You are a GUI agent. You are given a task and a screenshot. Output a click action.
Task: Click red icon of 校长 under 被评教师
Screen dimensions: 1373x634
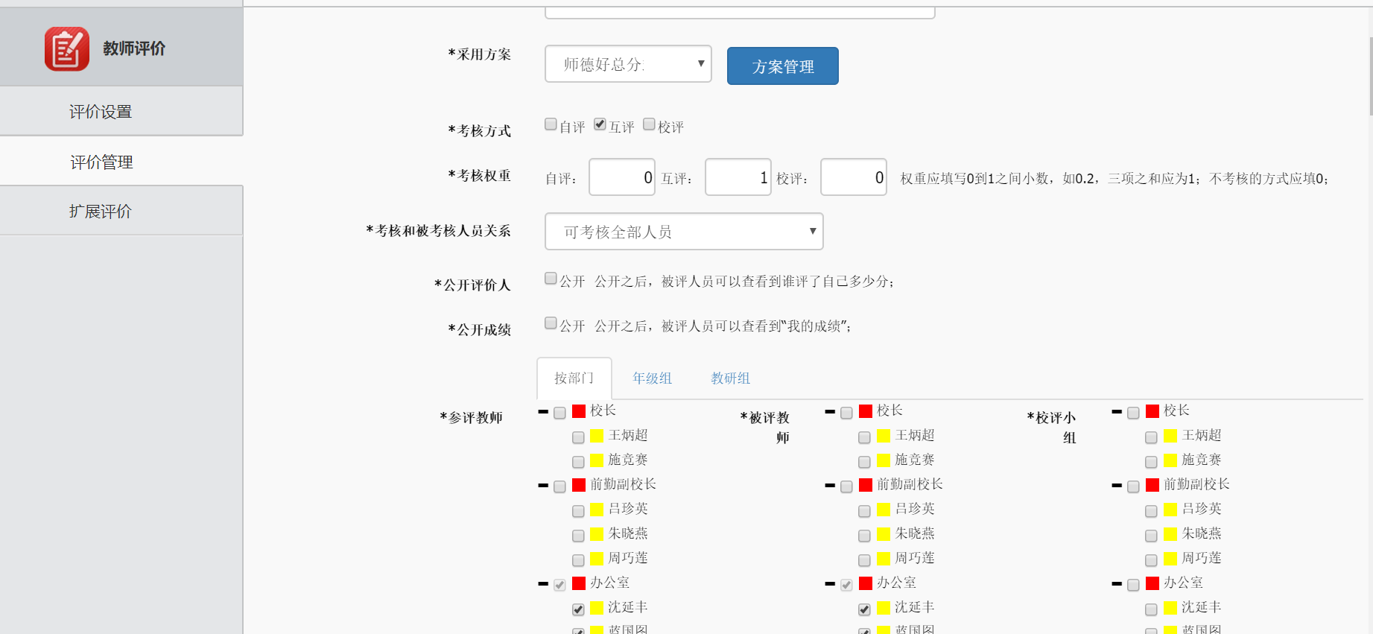[866, 411]
